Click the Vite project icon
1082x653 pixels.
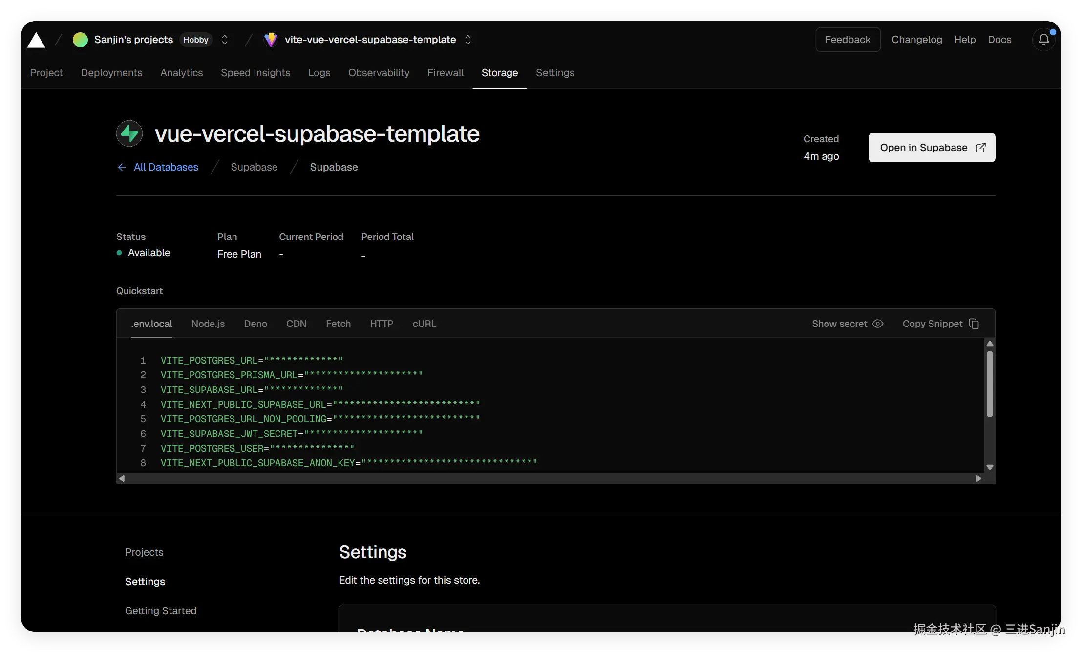coord(271,40)
